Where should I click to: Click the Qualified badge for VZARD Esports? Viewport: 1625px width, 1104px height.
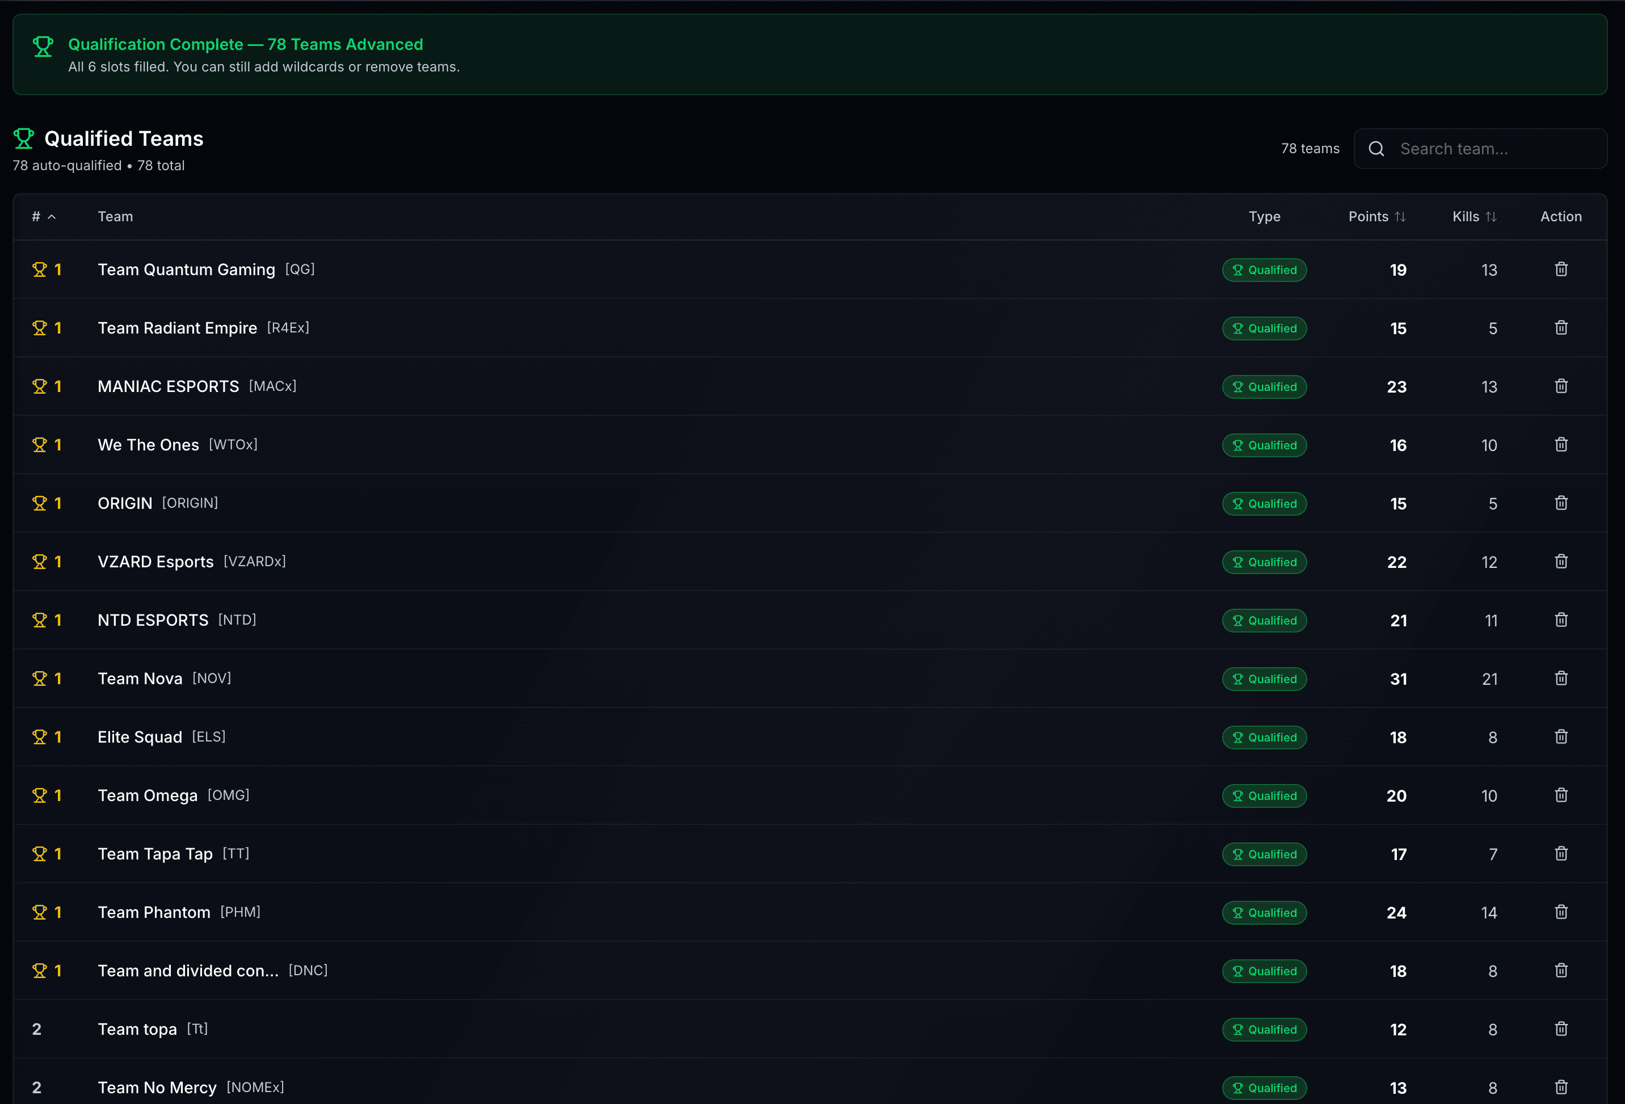[1264, 562]
